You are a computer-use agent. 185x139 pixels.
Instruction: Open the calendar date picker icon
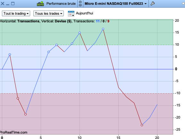[x=71, y=13]
